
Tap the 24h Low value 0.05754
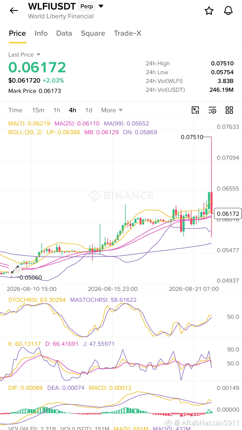(x=222, y=72)
